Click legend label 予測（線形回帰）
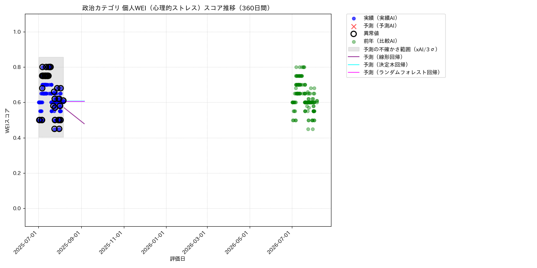 [383, 57]
